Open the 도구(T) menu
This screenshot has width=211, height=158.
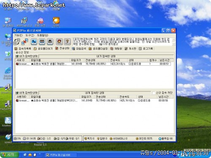point(30,35)
